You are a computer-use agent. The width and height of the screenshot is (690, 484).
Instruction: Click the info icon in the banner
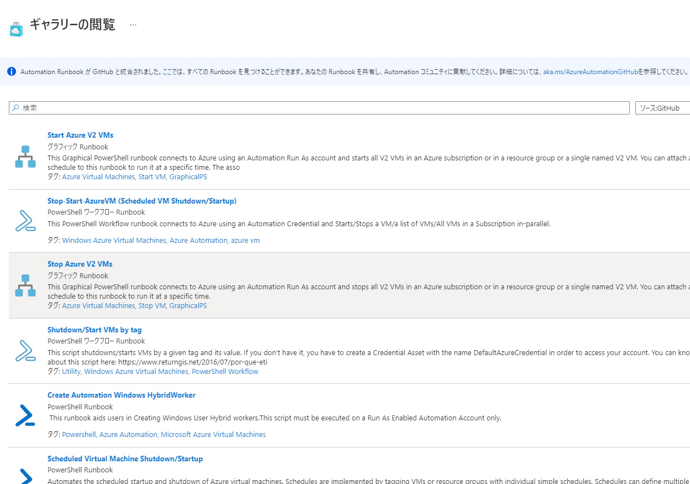12,71
